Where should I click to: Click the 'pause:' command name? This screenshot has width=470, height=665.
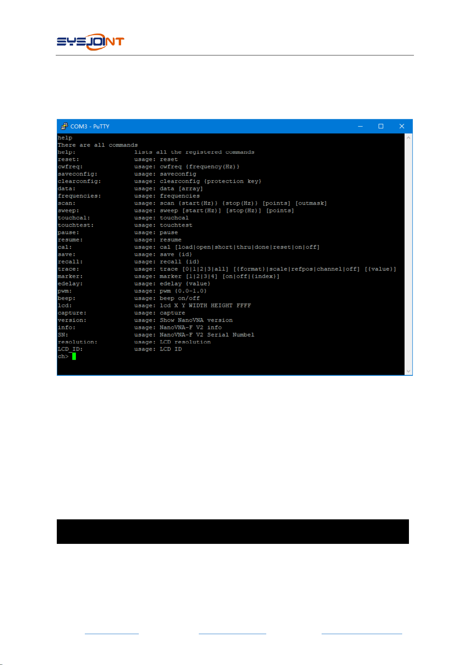click(69, 233)
